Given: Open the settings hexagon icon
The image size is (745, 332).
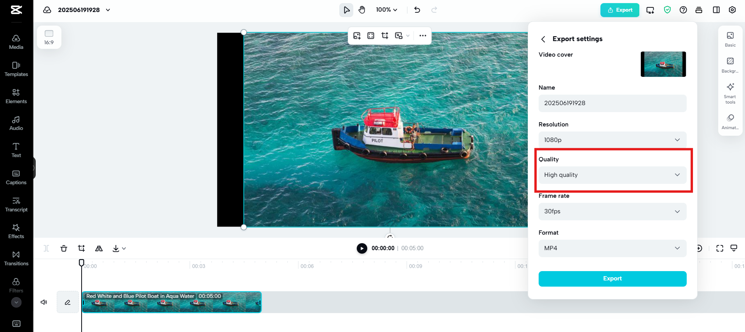Looking at the screenshot, I should point(732,10).
